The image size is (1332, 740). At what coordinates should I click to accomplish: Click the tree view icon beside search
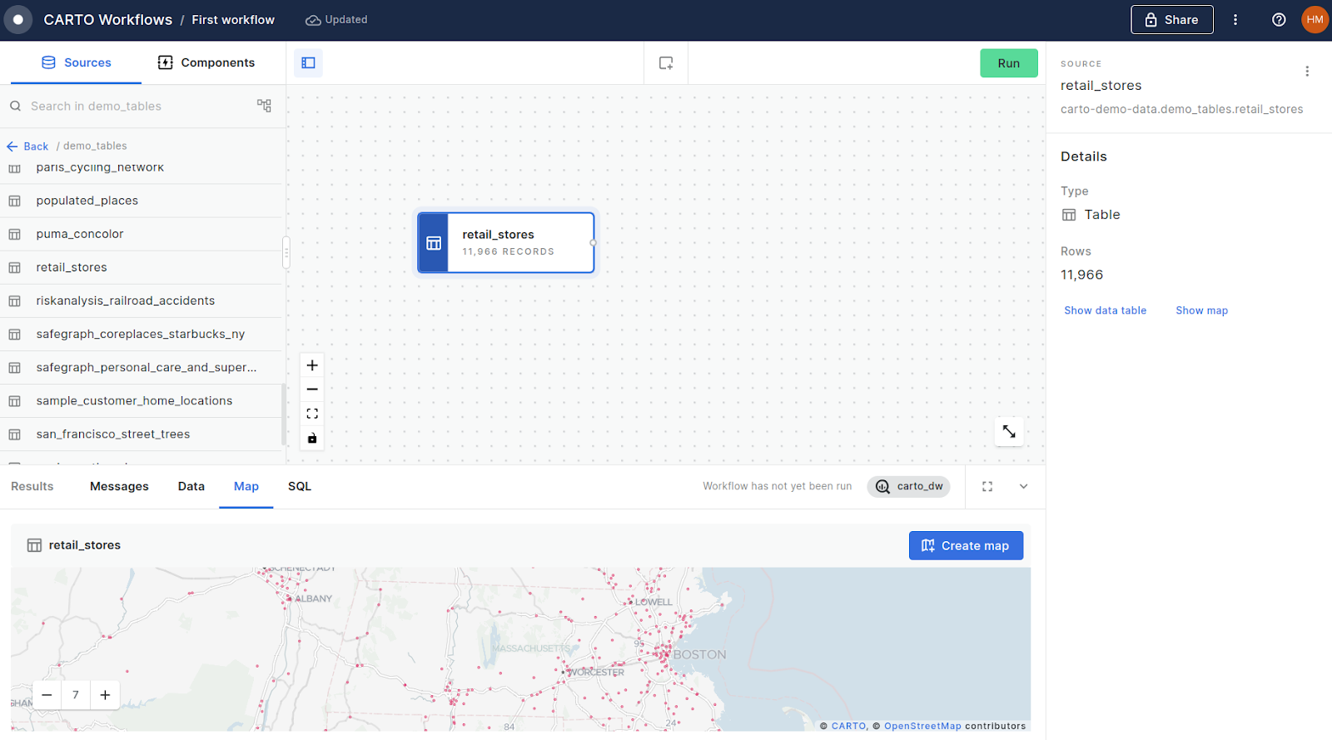click(264, 106)
